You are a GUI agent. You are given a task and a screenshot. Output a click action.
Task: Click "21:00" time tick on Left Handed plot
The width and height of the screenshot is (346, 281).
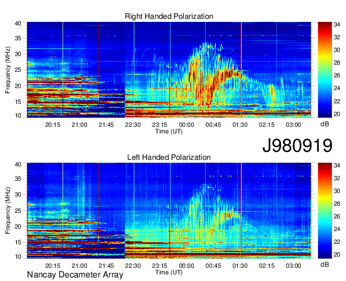click(x=79, y=266)
